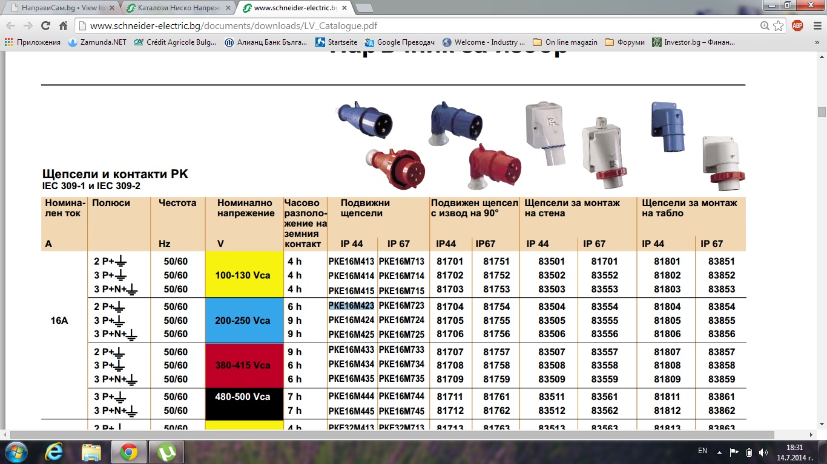
Task: Expand the On line magazin bookmark folder
Action: [x=565, y=42]
